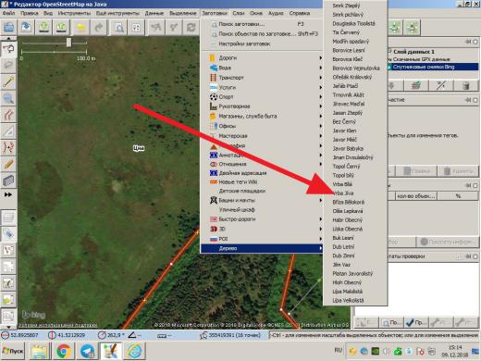This screenshot has width=481, height=361.
Task: Open Chrome from the taskbar
Action: click(x=64, y=351)
